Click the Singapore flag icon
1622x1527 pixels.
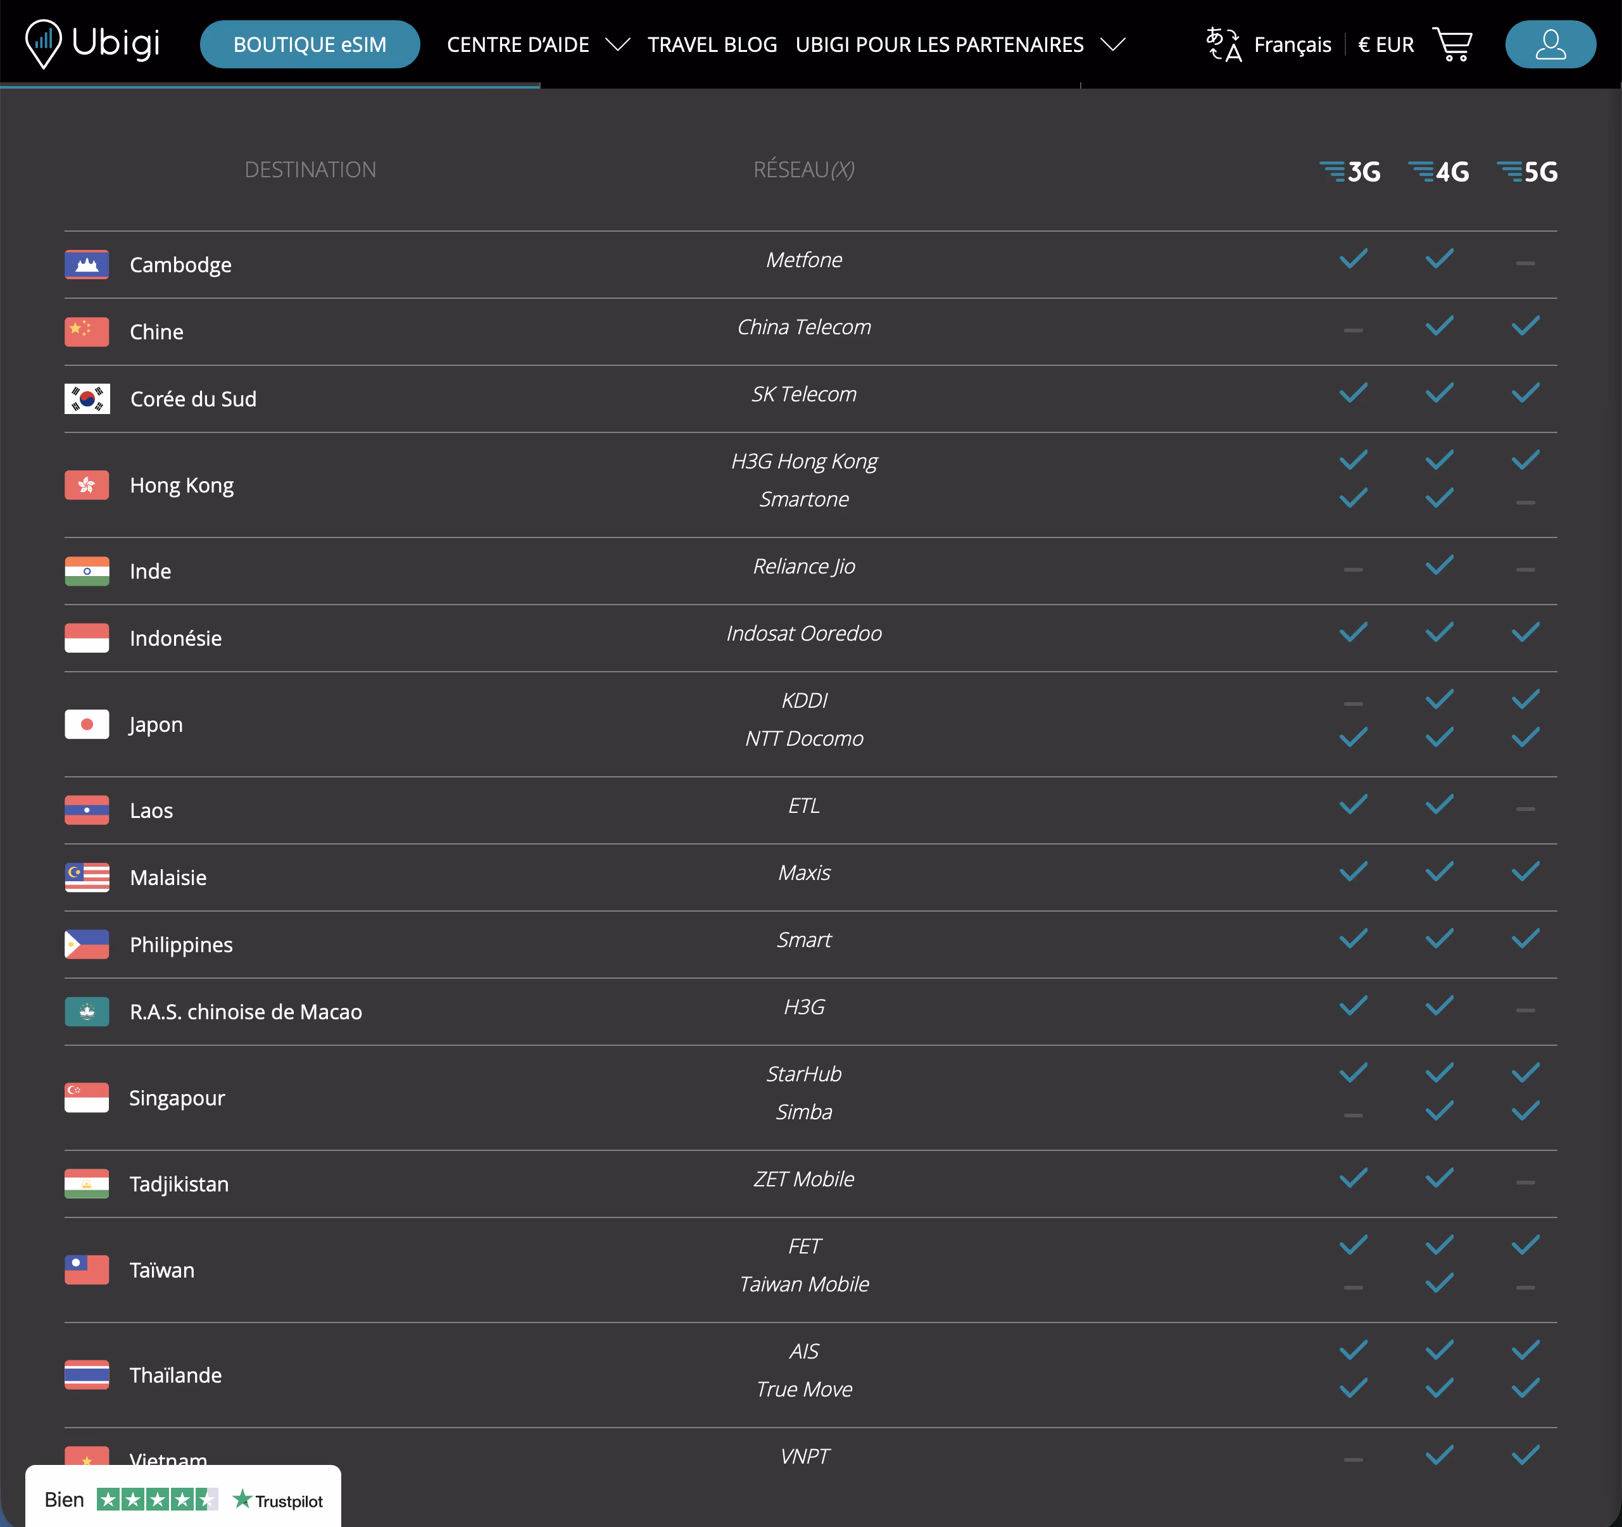87,1097
